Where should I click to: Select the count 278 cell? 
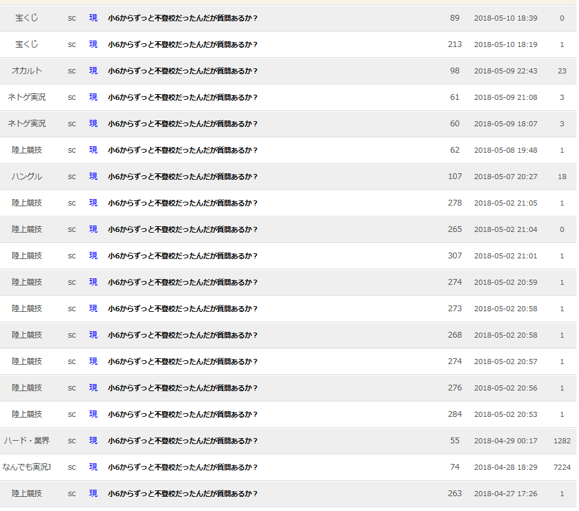[455, 203]
